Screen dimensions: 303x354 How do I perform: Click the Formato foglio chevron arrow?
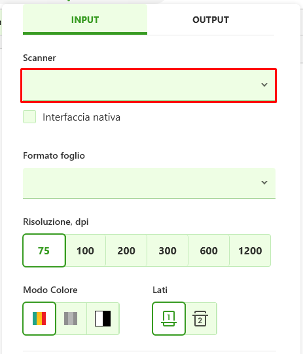(264, 182)
